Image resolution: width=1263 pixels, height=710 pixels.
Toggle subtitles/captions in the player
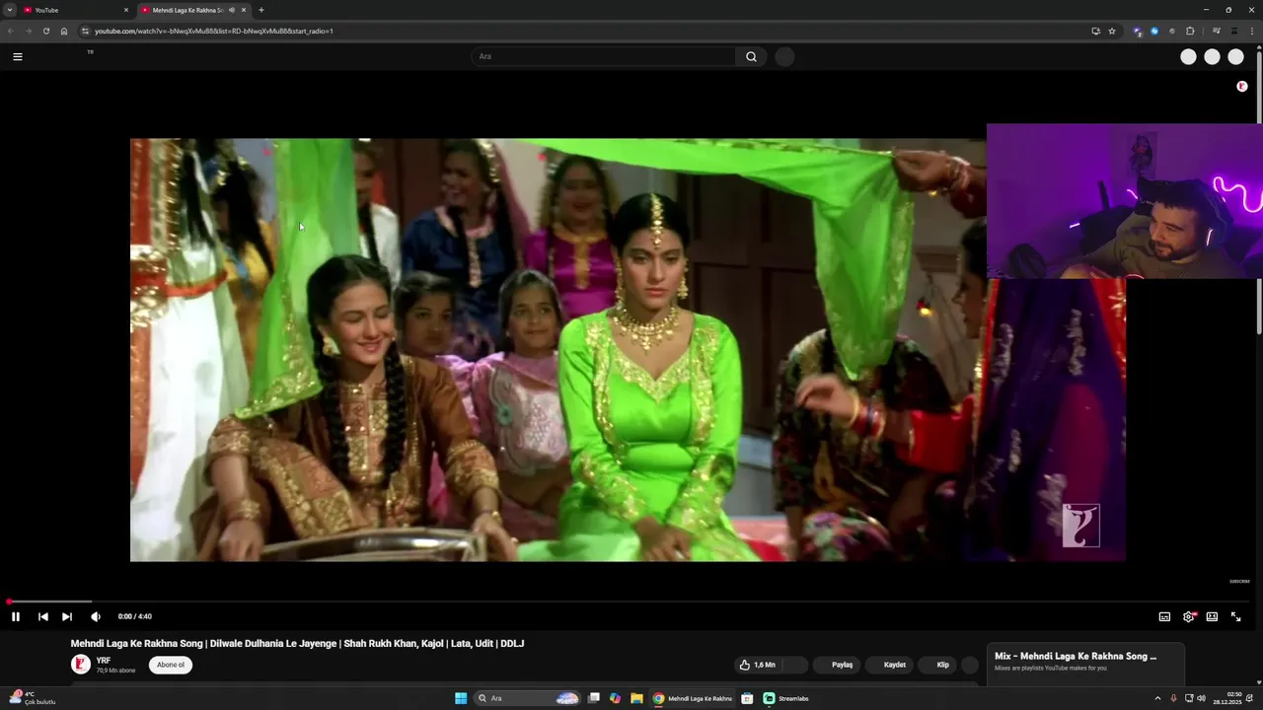(x=1164, y=616)
